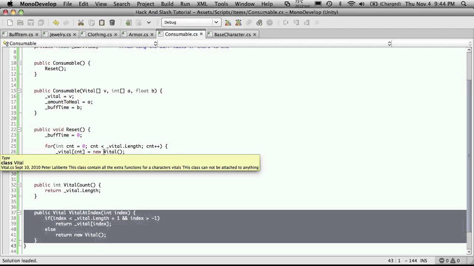Screen dimensions: 474x266
Task: Open the XML menu
Action: click(x=202, y=4)
